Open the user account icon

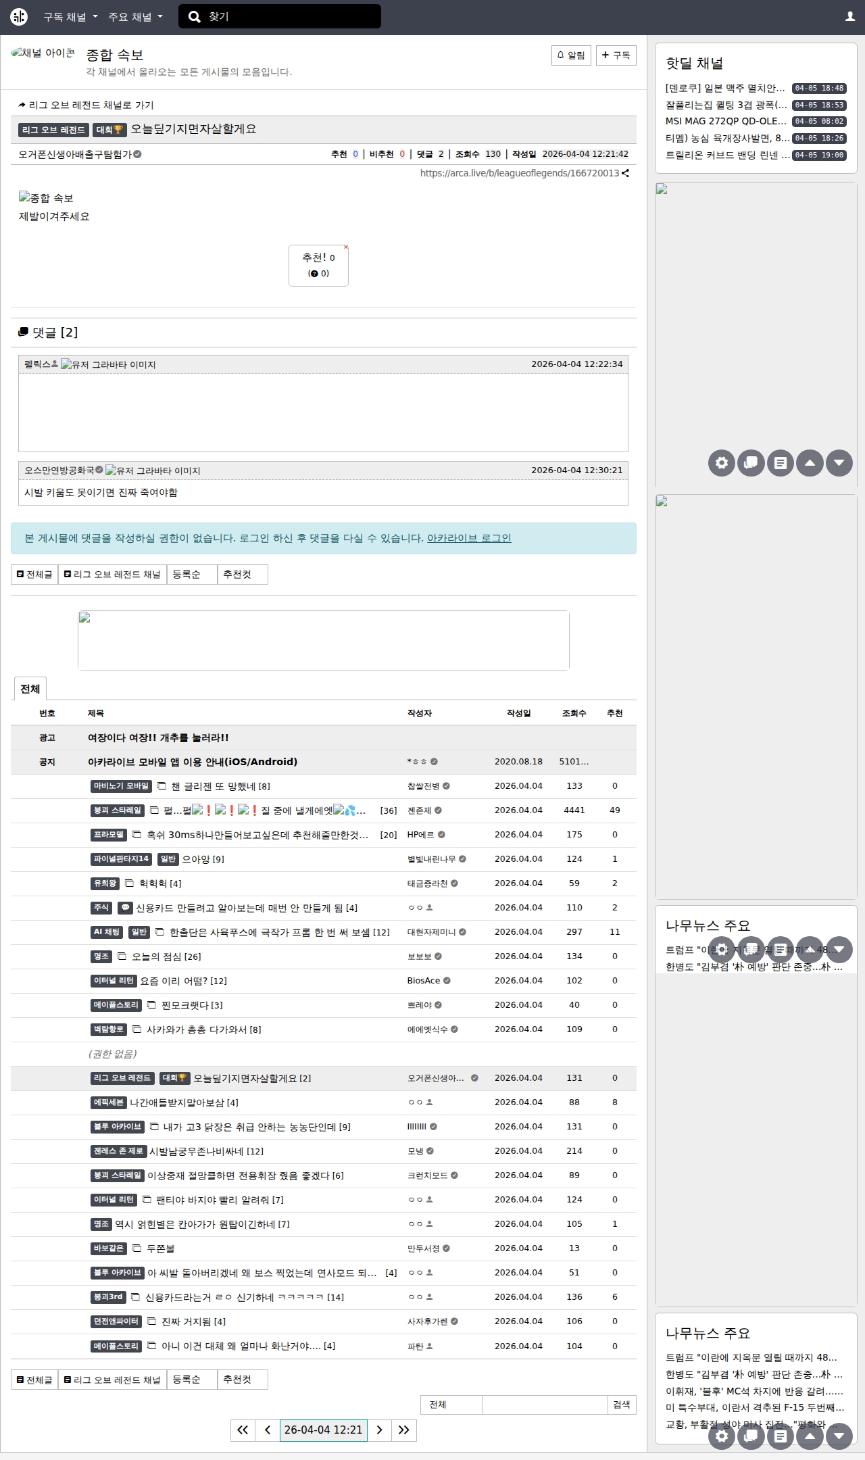[850, 17]
